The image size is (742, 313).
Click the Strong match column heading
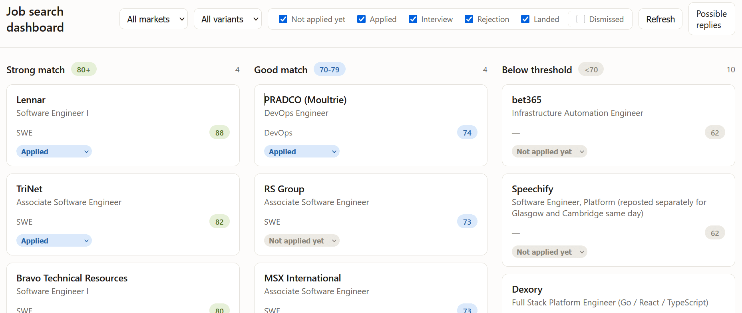(36, 70)
